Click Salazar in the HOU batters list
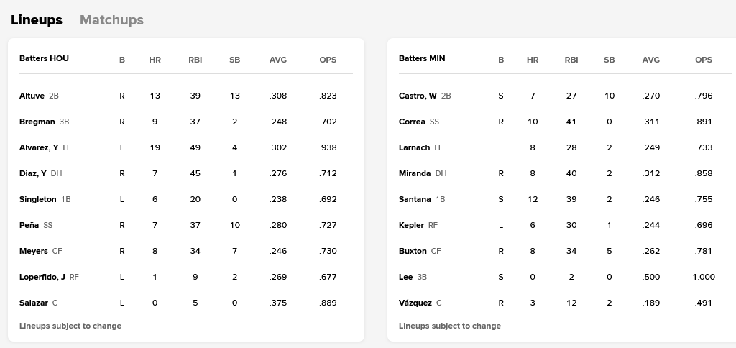736x348 pixels. (33, 303)
